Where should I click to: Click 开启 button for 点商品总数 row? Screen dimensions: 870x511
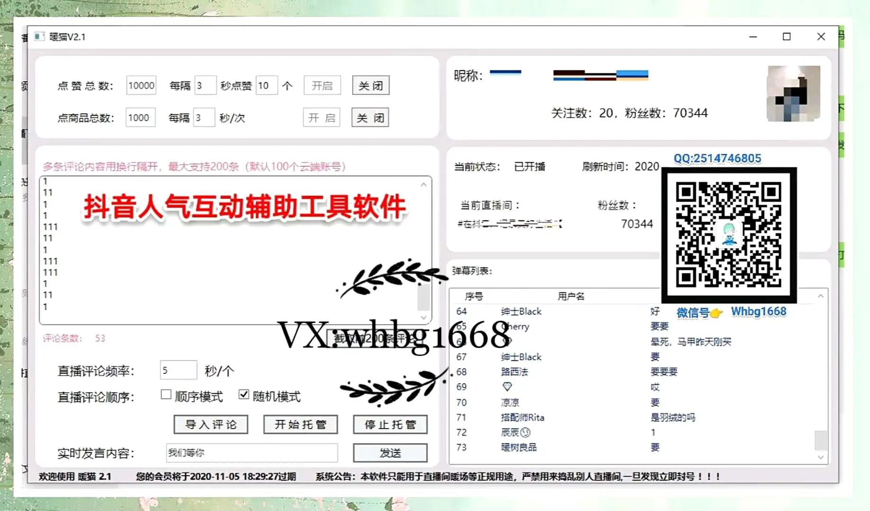click(321, 117)
